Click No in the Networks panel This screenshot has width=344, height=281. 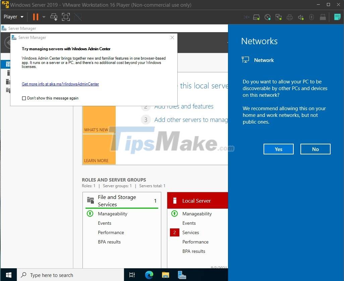(315, 149)
